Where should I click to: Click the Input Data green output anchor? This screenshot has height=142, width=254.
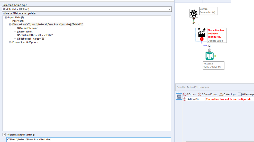(215, 56)
